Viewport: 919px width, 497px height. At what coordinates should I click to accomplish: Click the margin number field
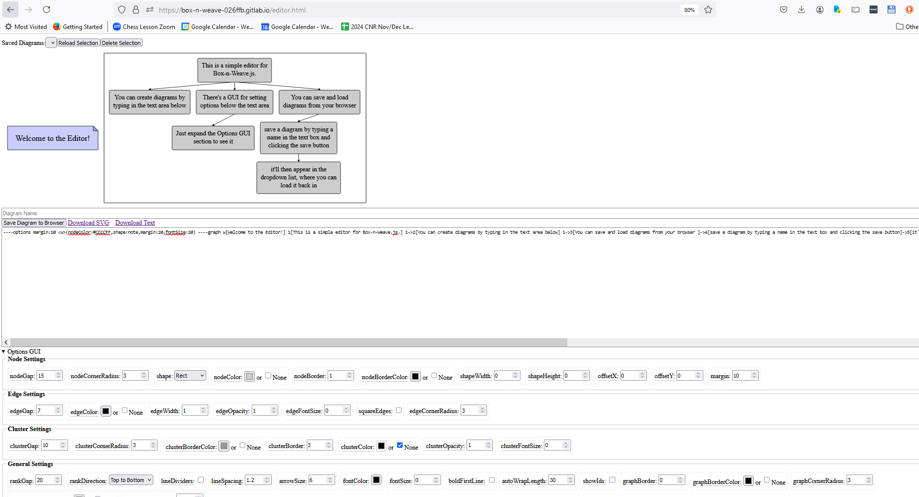745,376
